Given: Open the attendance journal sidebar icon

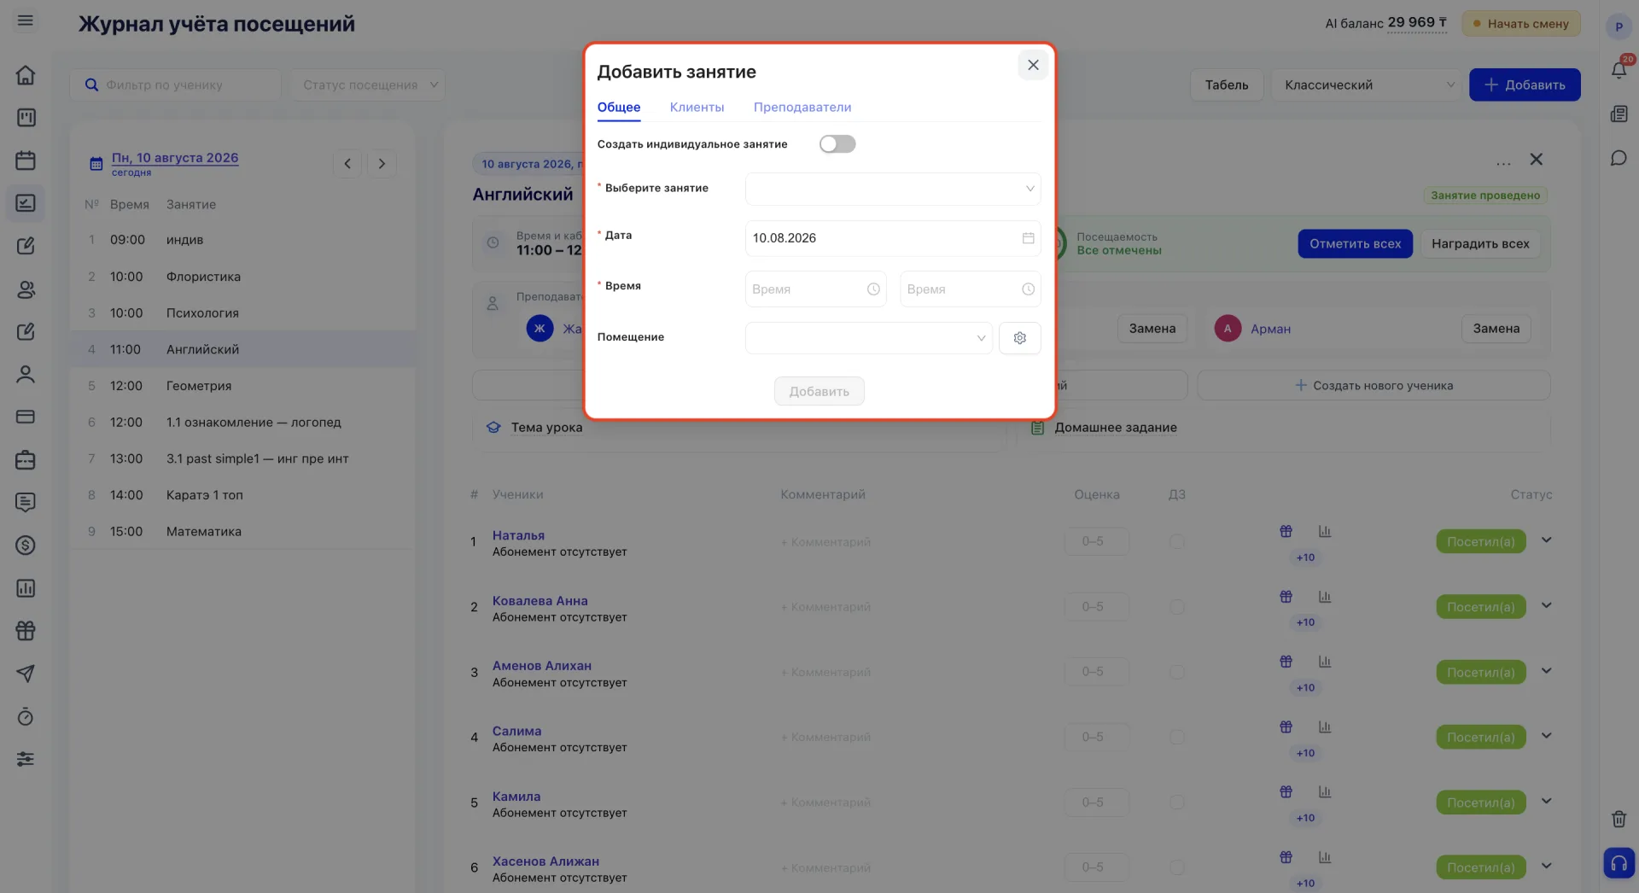Looking at the screenshot, I should (26, 203).
